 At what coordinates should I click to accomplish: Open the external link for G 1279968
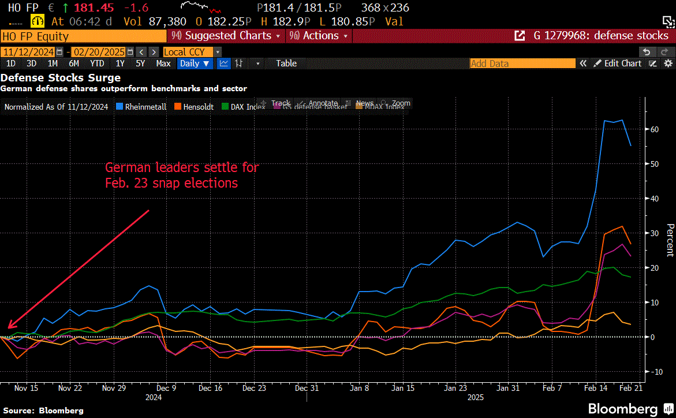(520, 36)
